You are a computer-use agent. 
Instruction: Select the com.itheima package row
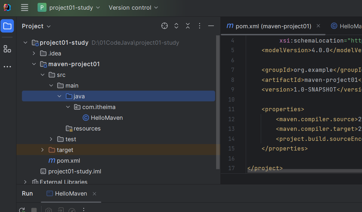click(118, 107)
